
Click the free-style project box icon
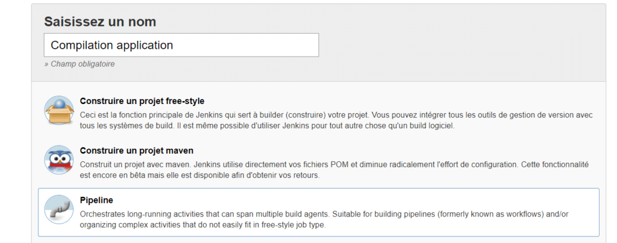tap(59, 110)
